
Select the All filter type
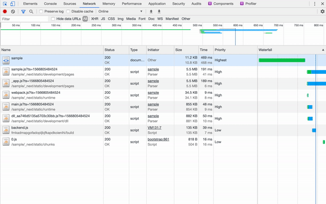click(85, 19)
